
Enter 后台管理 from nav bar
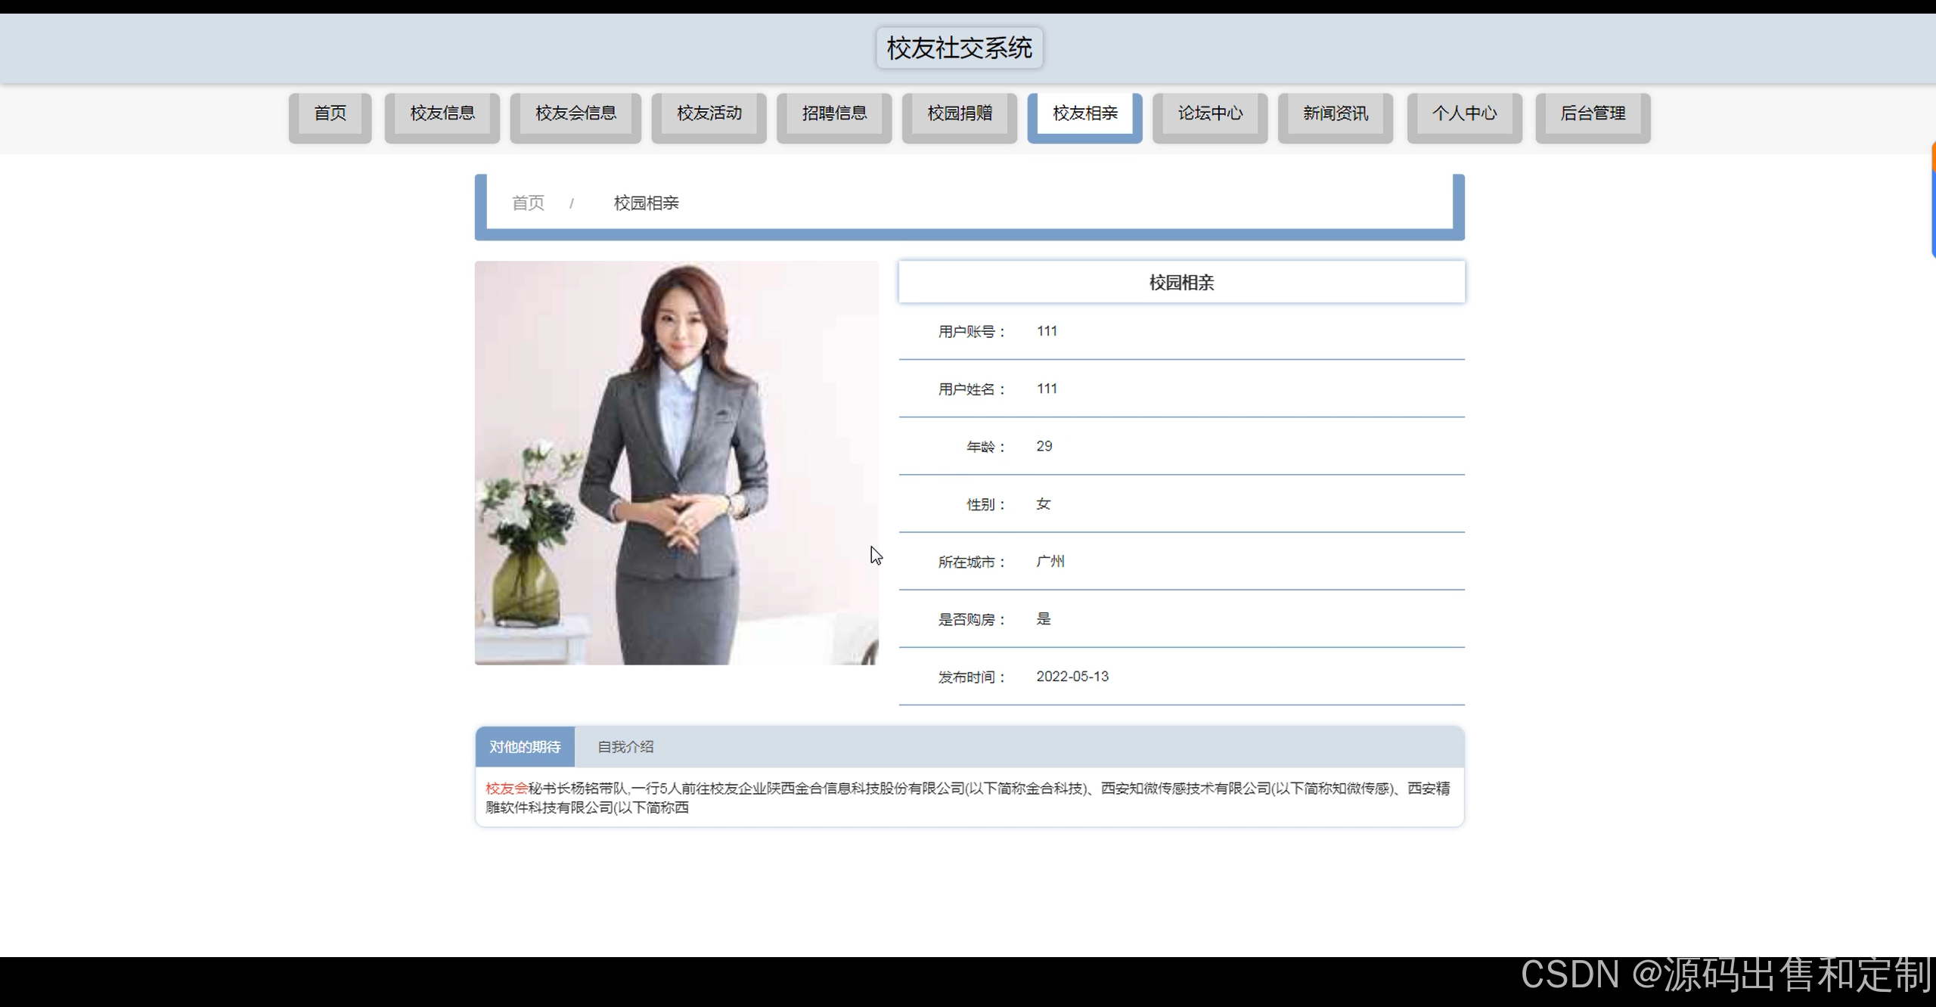1593,113
